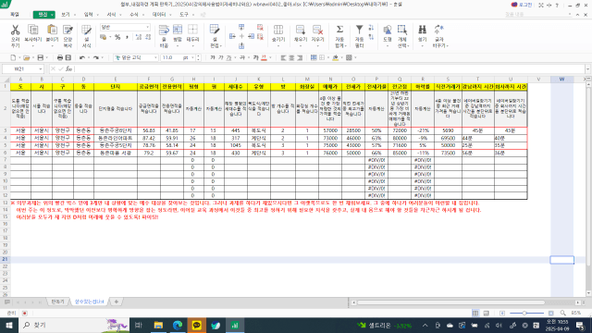Toggle italic text formatting
592x333 pixels.
(221, 57)
